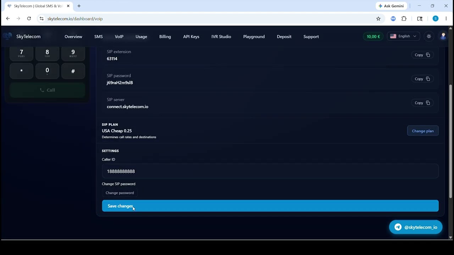Click the browser address bar URL
The width and height of the screenshot is (454, 255).
[x=75, y=19]
